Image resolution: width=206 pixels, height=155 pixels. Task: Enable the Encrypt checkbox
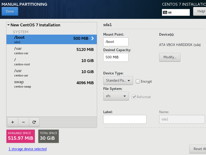[x=138, y=81]
